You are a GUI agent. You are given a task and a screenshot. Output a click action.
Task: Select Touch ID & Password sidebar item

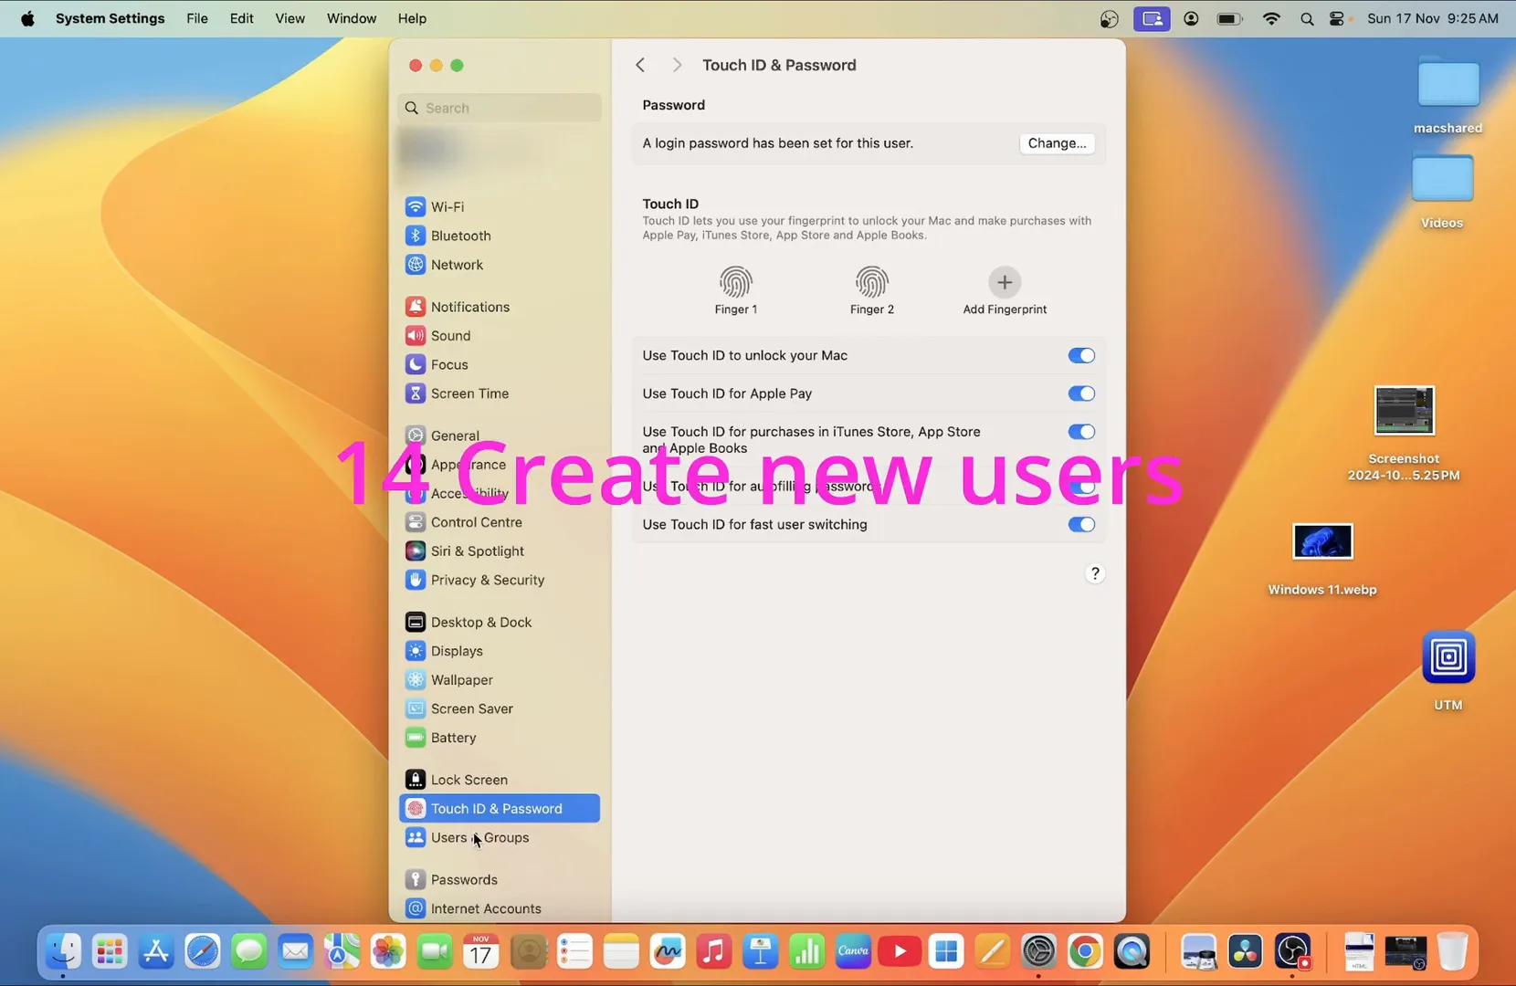pos(499,809)
